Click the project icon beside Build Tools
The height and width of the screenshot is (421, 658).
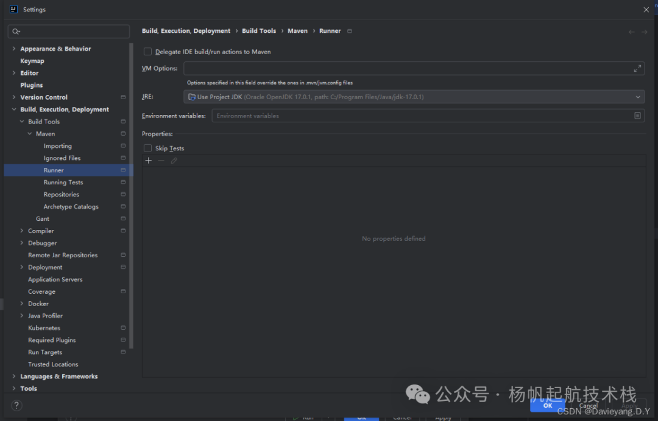click(123, 122)
